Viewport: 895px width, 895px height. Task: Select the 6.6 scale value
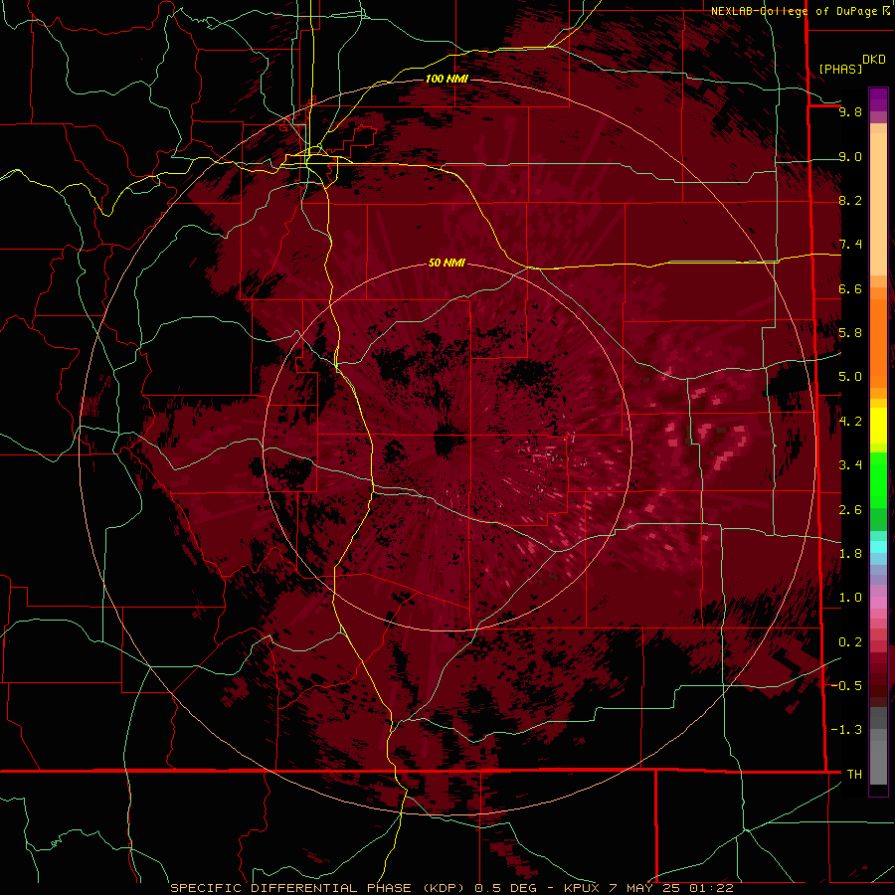pos(850,288)
